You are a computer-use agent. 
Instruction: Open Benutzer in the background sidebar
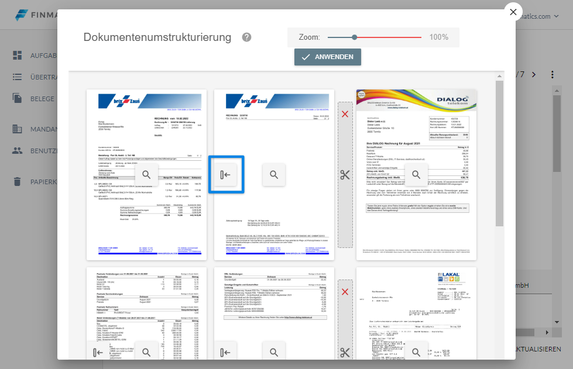(x=44, y=151)
